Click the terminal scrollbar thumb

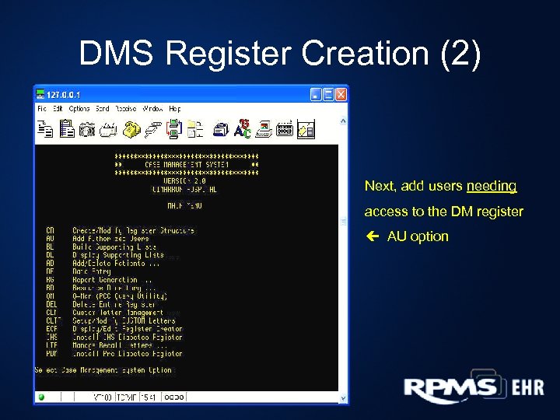coord(343,222)
